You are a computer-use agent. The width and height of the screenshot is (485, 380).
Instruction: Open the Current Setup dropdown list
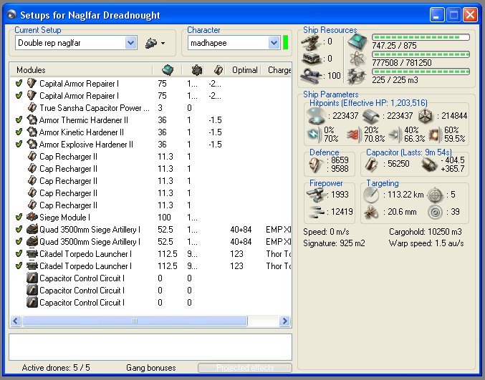(130, 43)
